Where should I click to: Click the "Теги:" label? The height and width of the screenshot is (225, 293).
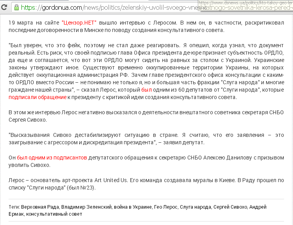pyautogui.click(x=14, y=207)
